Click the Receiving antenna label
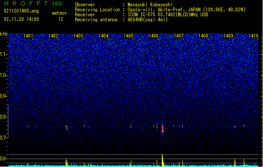The width and height of the screenshot is (263, 167). (96, 20)
